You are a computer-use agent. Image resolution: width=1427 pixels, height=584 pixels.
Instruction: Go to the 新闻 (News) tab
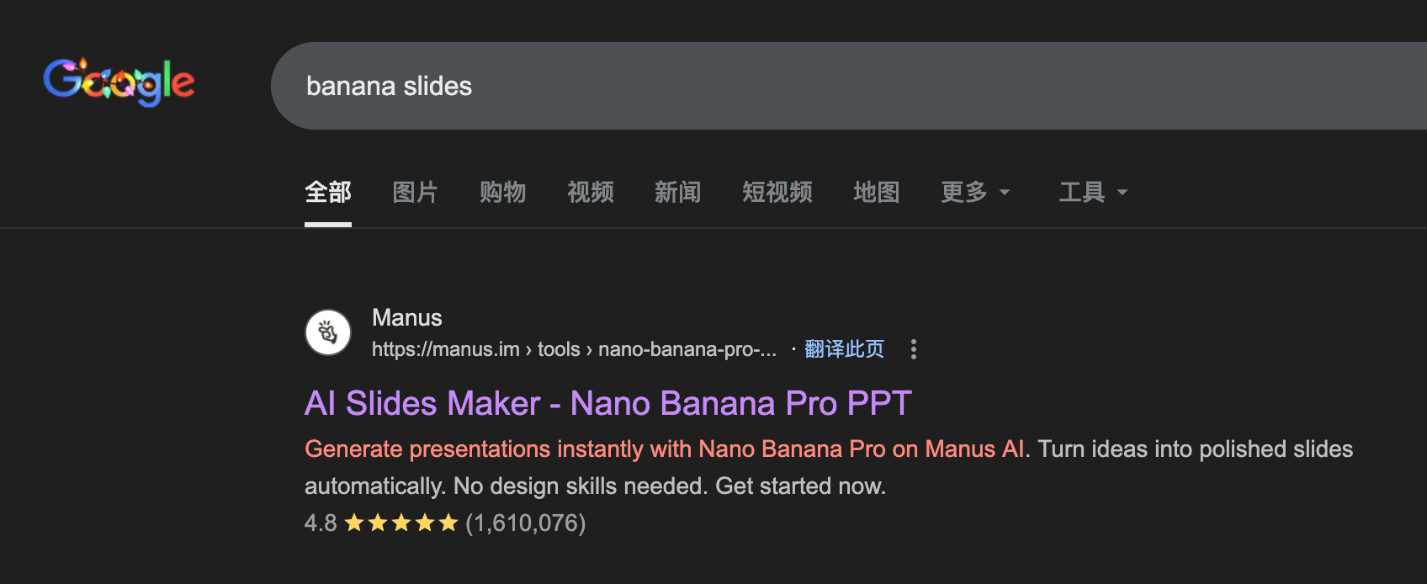click(x=678, y=193)
